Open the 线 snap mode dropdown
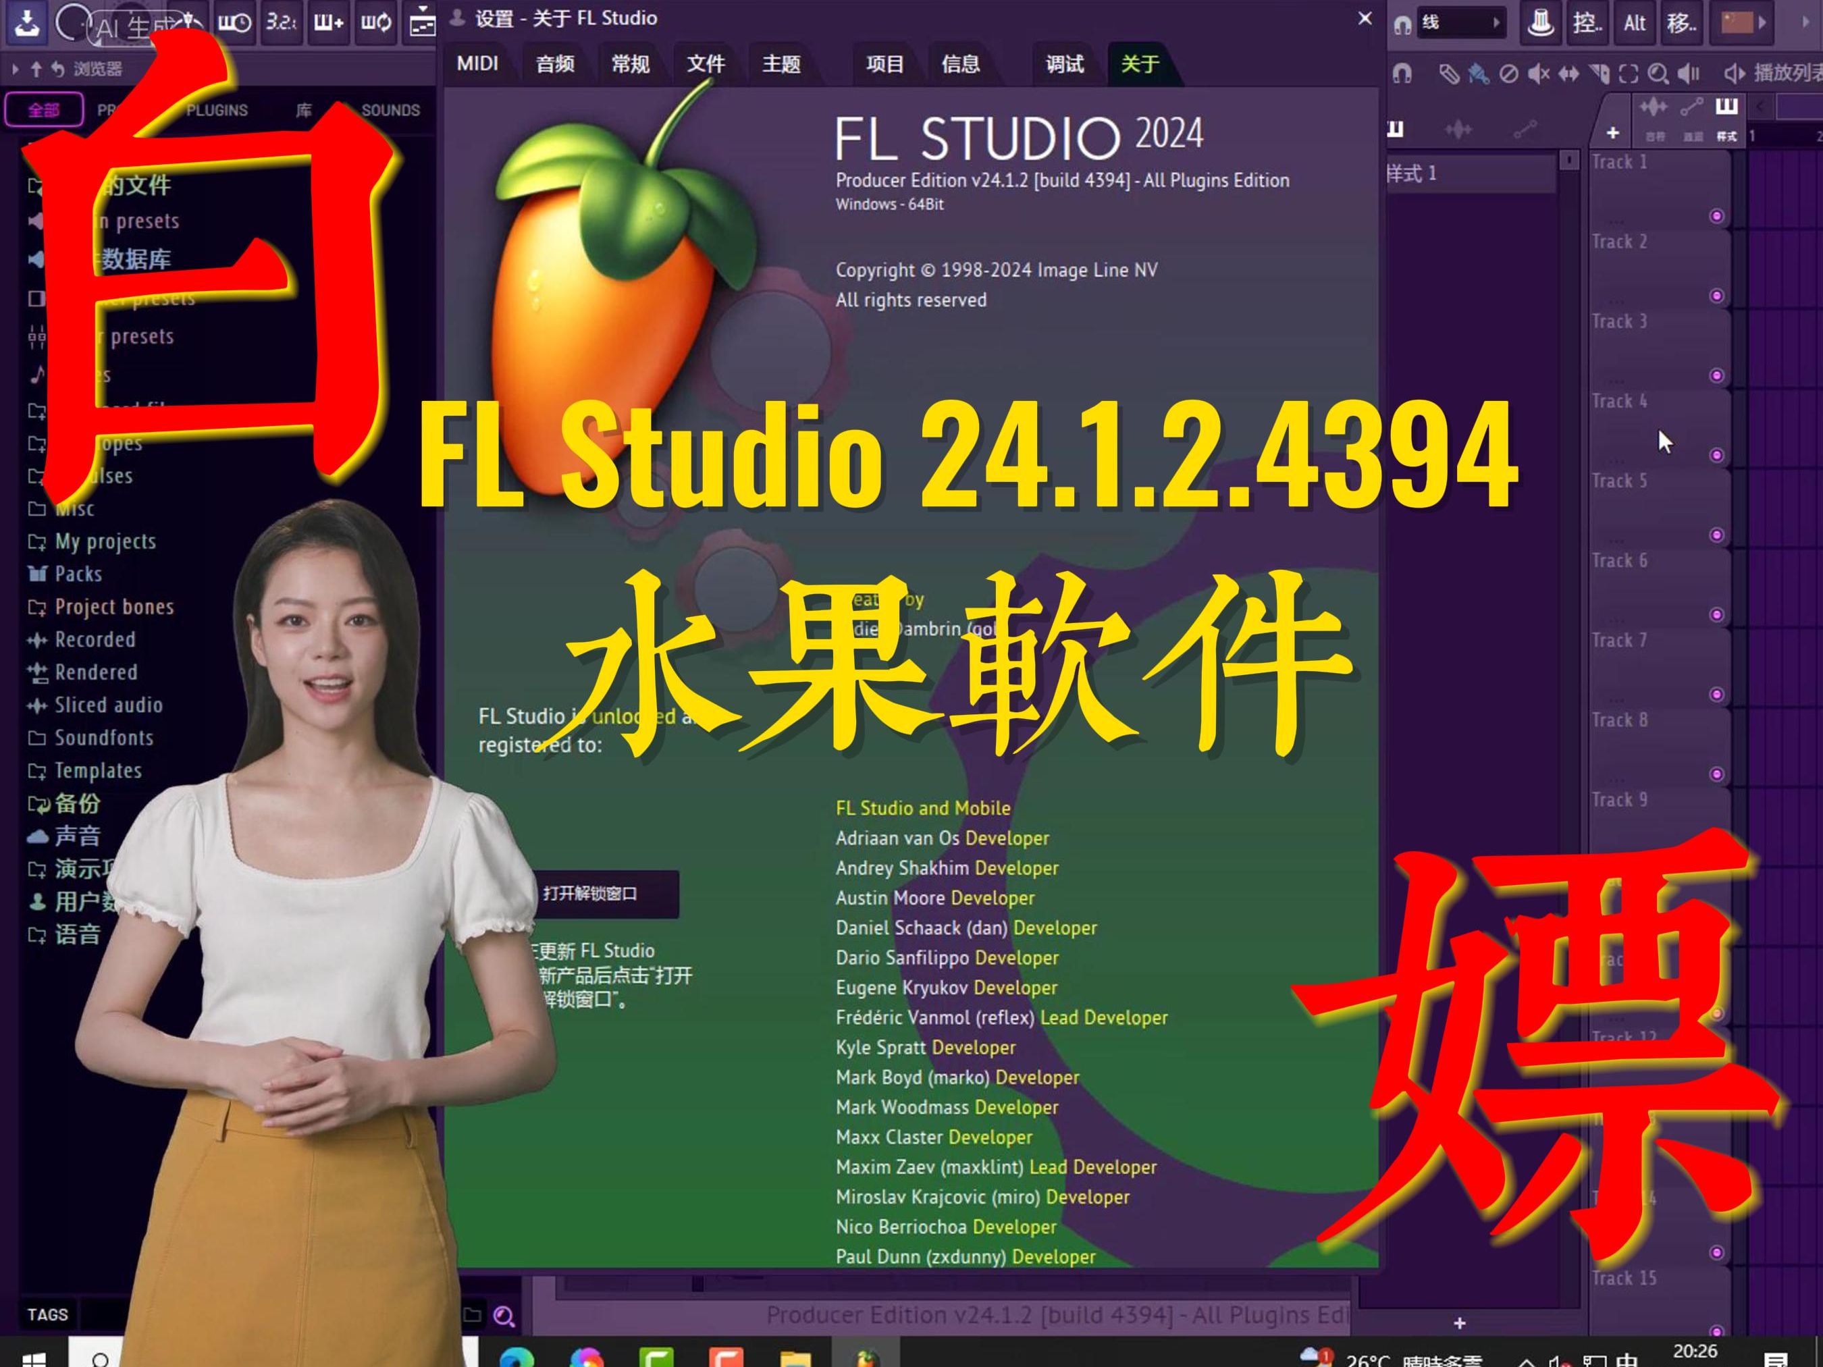This screenshot has width=1823, height=1367. 1461,22
